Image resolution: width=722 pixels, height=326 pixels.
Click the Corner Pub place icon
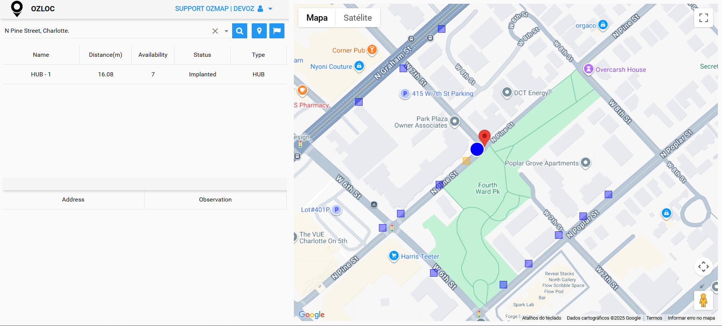[372, 49]
